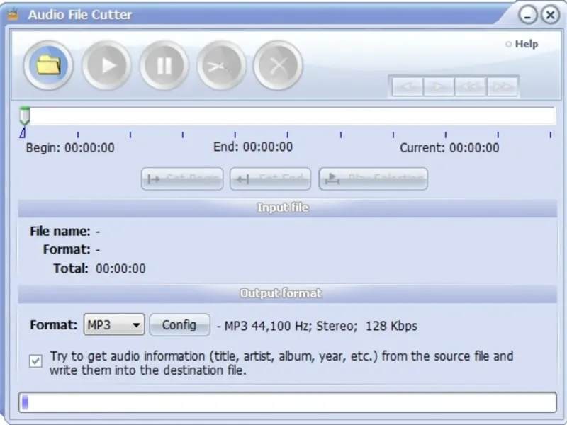
Task: Click the Output format section header
Action: click(288, 293)
